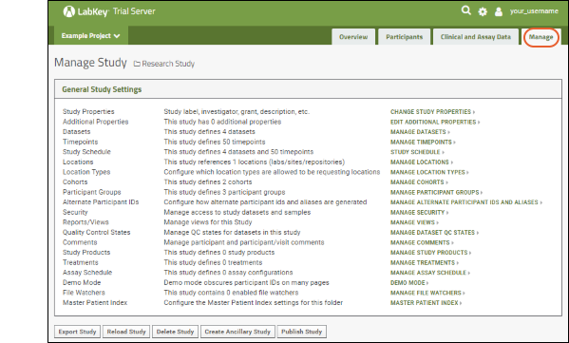
Task: Click the Additional Properties row label
Action: (x=95, y=122)
